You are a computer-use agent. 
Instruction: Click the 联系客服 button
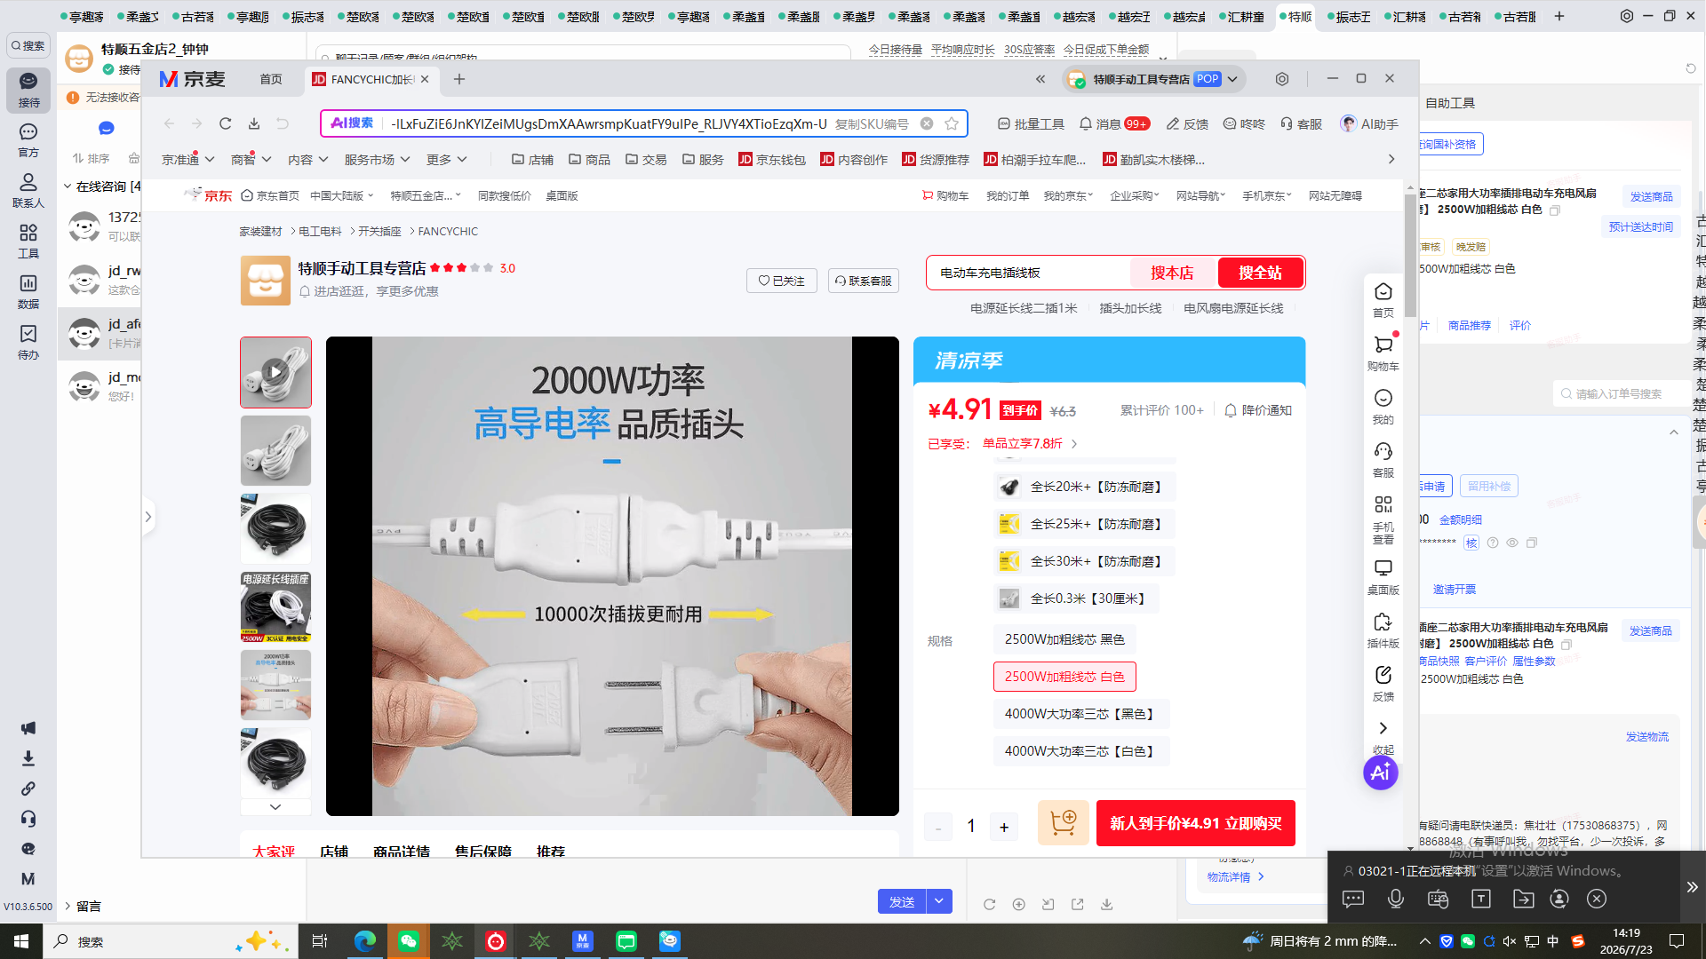(x=864, y=281)
